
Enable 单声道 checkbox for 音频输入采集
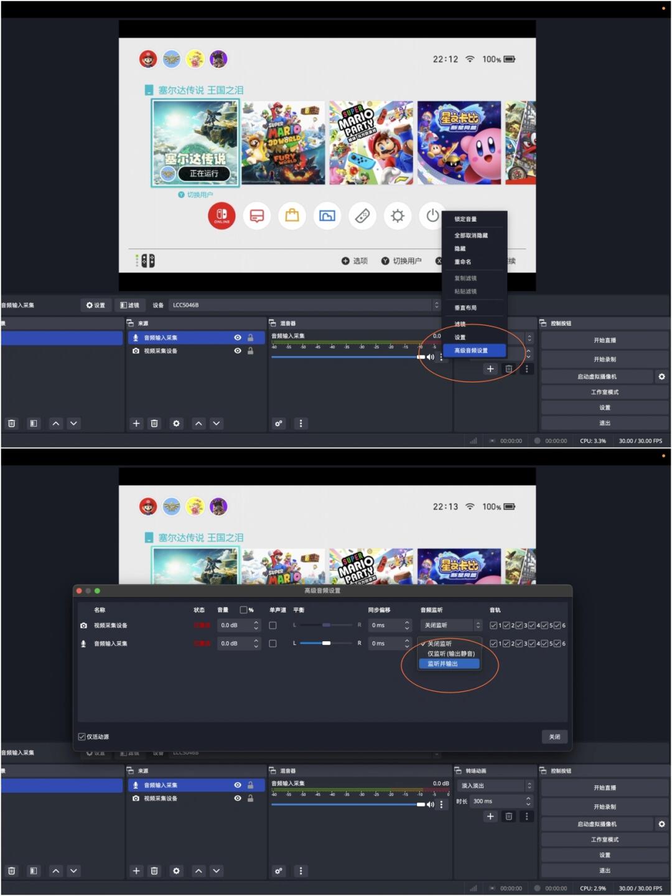point(273,644)
